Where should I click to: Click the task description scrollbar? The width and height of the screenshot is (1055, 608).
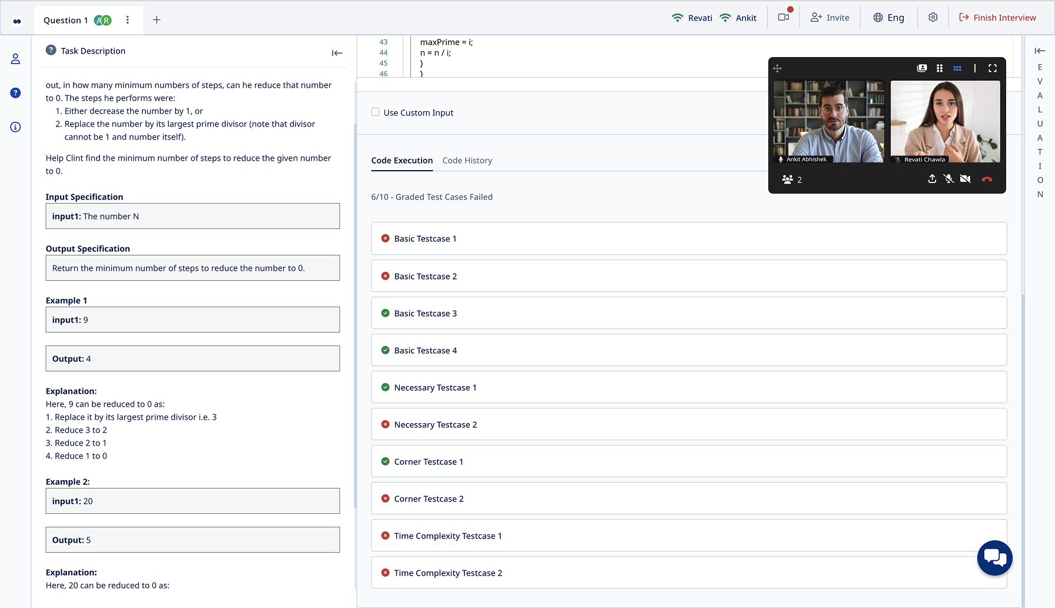(355, 315)
